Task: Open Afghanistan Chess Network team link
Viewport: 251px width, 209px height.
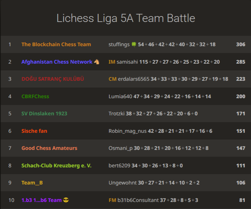Action: [x=57, y=62]
